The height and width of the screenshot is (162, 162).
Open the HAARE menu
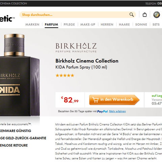point(124,24)
